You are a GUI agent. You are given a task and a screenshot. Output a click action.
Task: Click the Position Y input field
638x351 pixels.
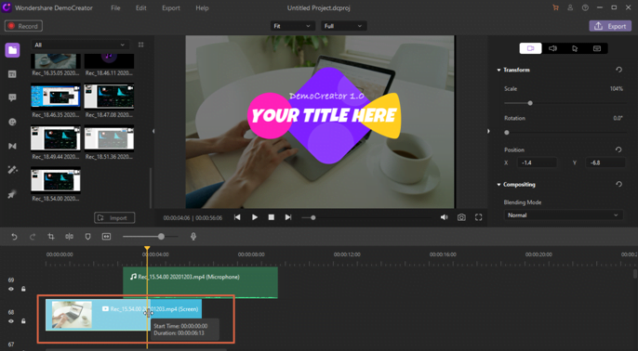tap(605, 162)
